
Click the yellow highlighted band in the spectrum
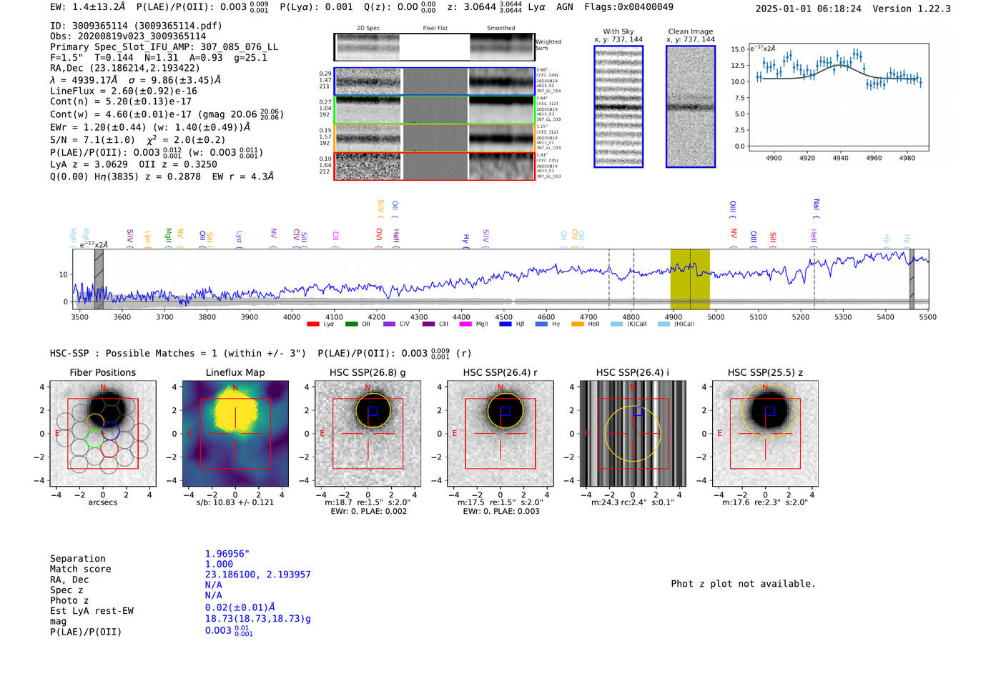[x=690, y=279]
